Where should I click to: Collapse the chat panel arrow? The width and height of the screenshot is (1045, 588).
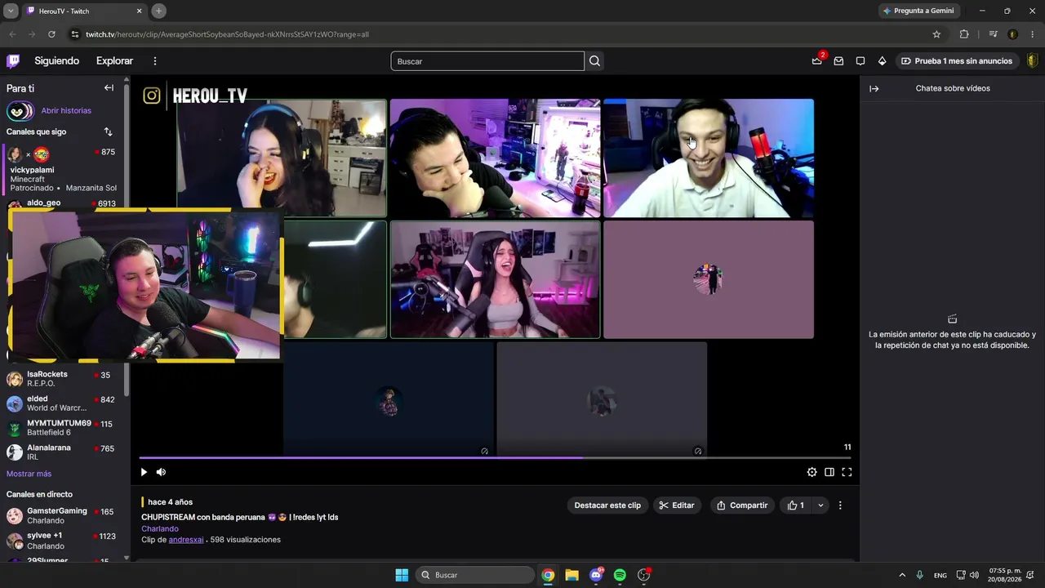[874, 88]
